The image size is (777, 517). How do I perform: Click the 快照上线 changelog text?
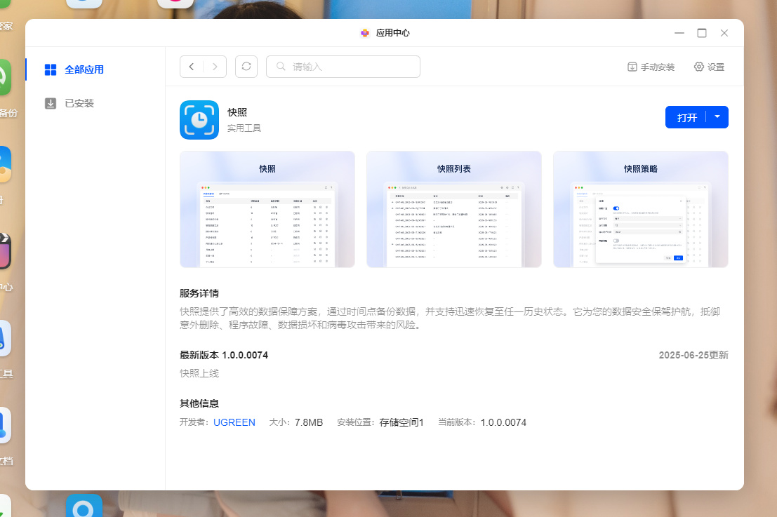point(199,373)
